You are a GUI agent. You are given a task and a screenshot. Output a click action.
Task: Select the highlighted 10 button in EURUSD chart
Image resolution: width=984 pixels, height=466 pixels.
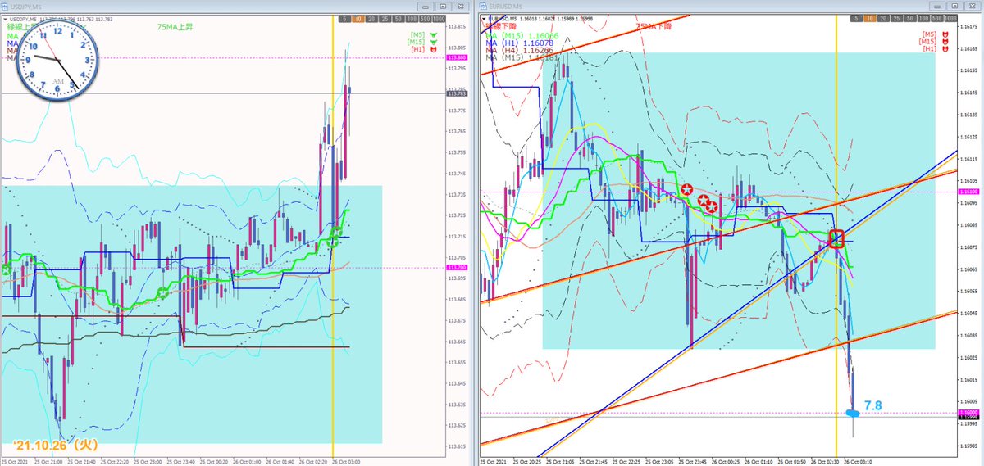click(x=870, y=18)
